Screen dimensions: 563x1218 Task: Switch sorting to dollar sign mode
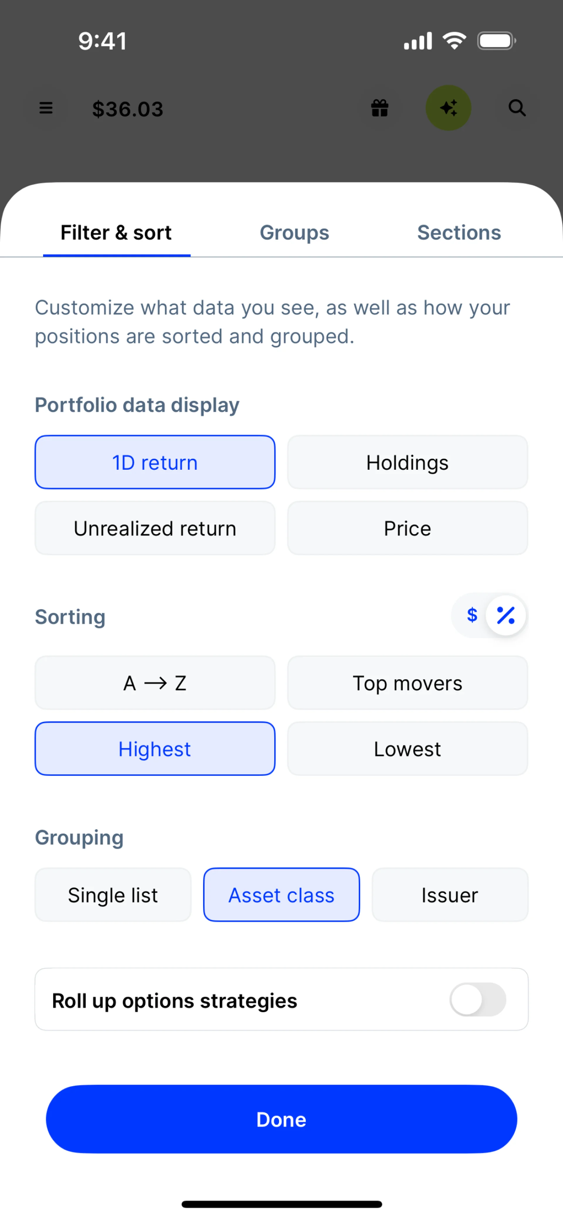[x=472, y=615]
